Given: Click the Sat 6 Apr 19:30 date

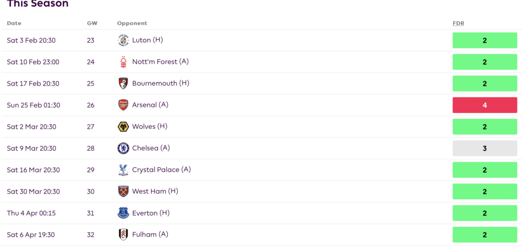Looking at the screenshot, I should (31, 235).
